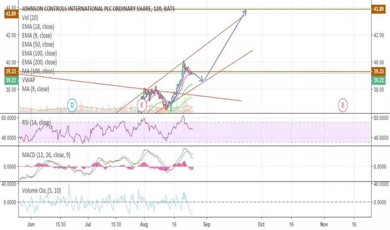Viewport: 390px width, 230px height.
Task: Select the RSI (14, close) pane label
Action: pyautogui.click(x=36, y=123)
